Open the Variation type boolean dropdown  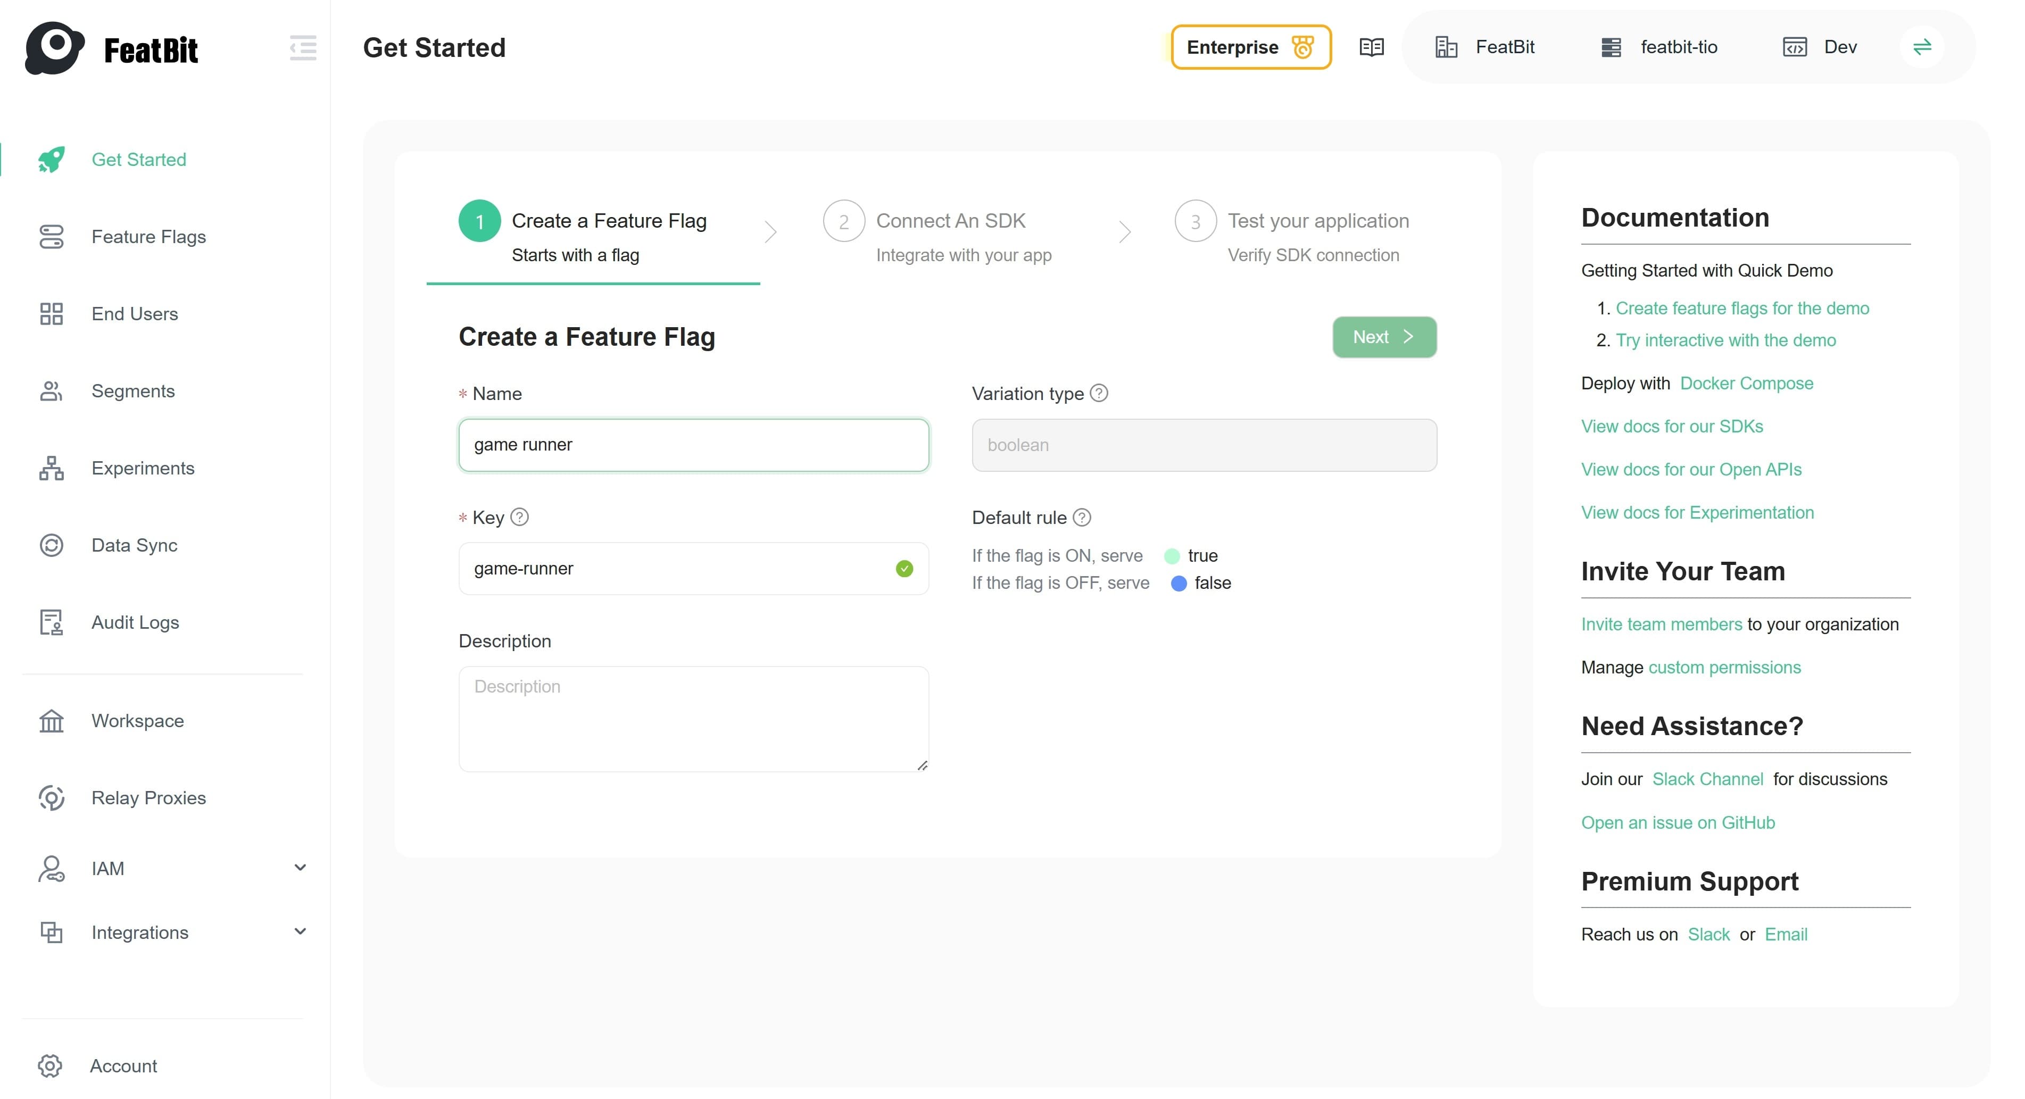1204,445
